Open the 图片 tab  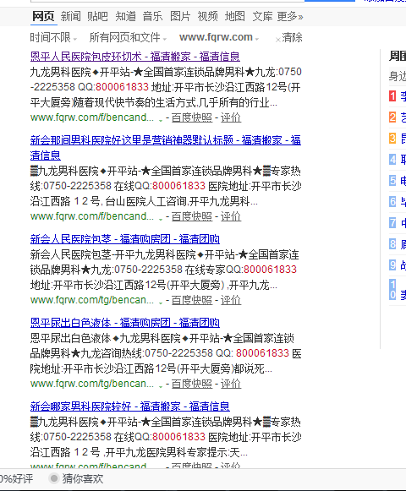click(x=180, y=16)
